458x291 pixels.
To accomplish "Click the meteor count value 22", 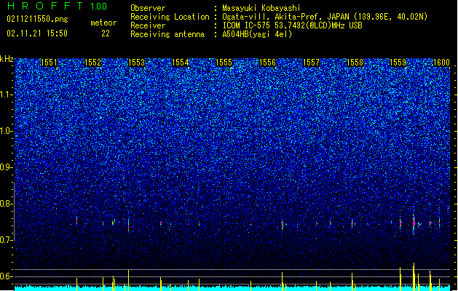I will pos(106,33).
